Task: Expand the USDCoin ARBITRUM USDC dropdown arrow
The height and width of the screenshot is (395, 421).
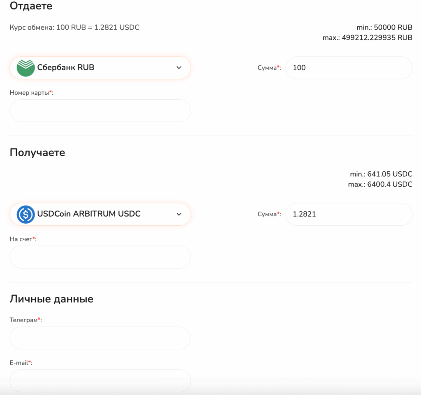Action: 179,214
